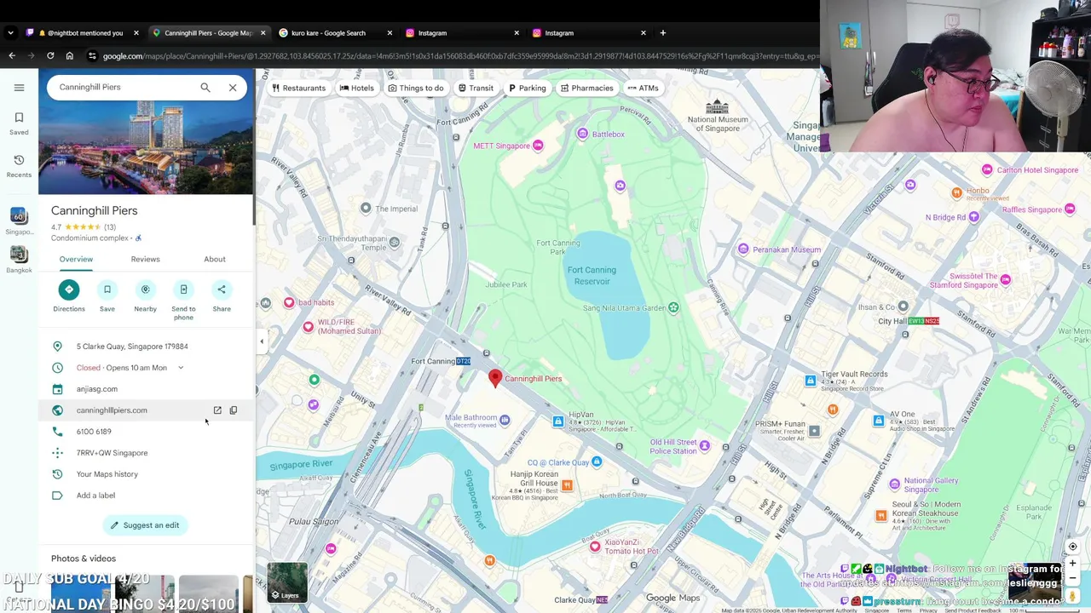Clear the Canninghill Piers search text
Image resolution: width=1091 pixels, height=613 pixels.
click(233, 87)
